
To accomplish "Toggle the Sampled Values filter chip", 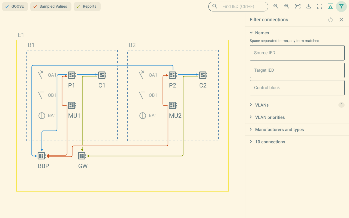I will pos(51,7).
